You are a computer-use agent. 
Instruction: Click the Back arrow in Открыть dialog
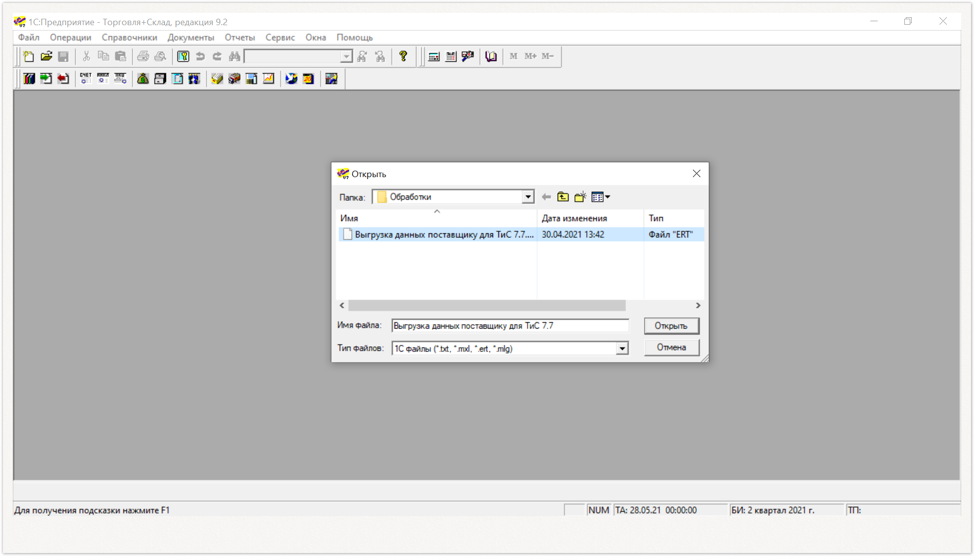tap(546, 197)
